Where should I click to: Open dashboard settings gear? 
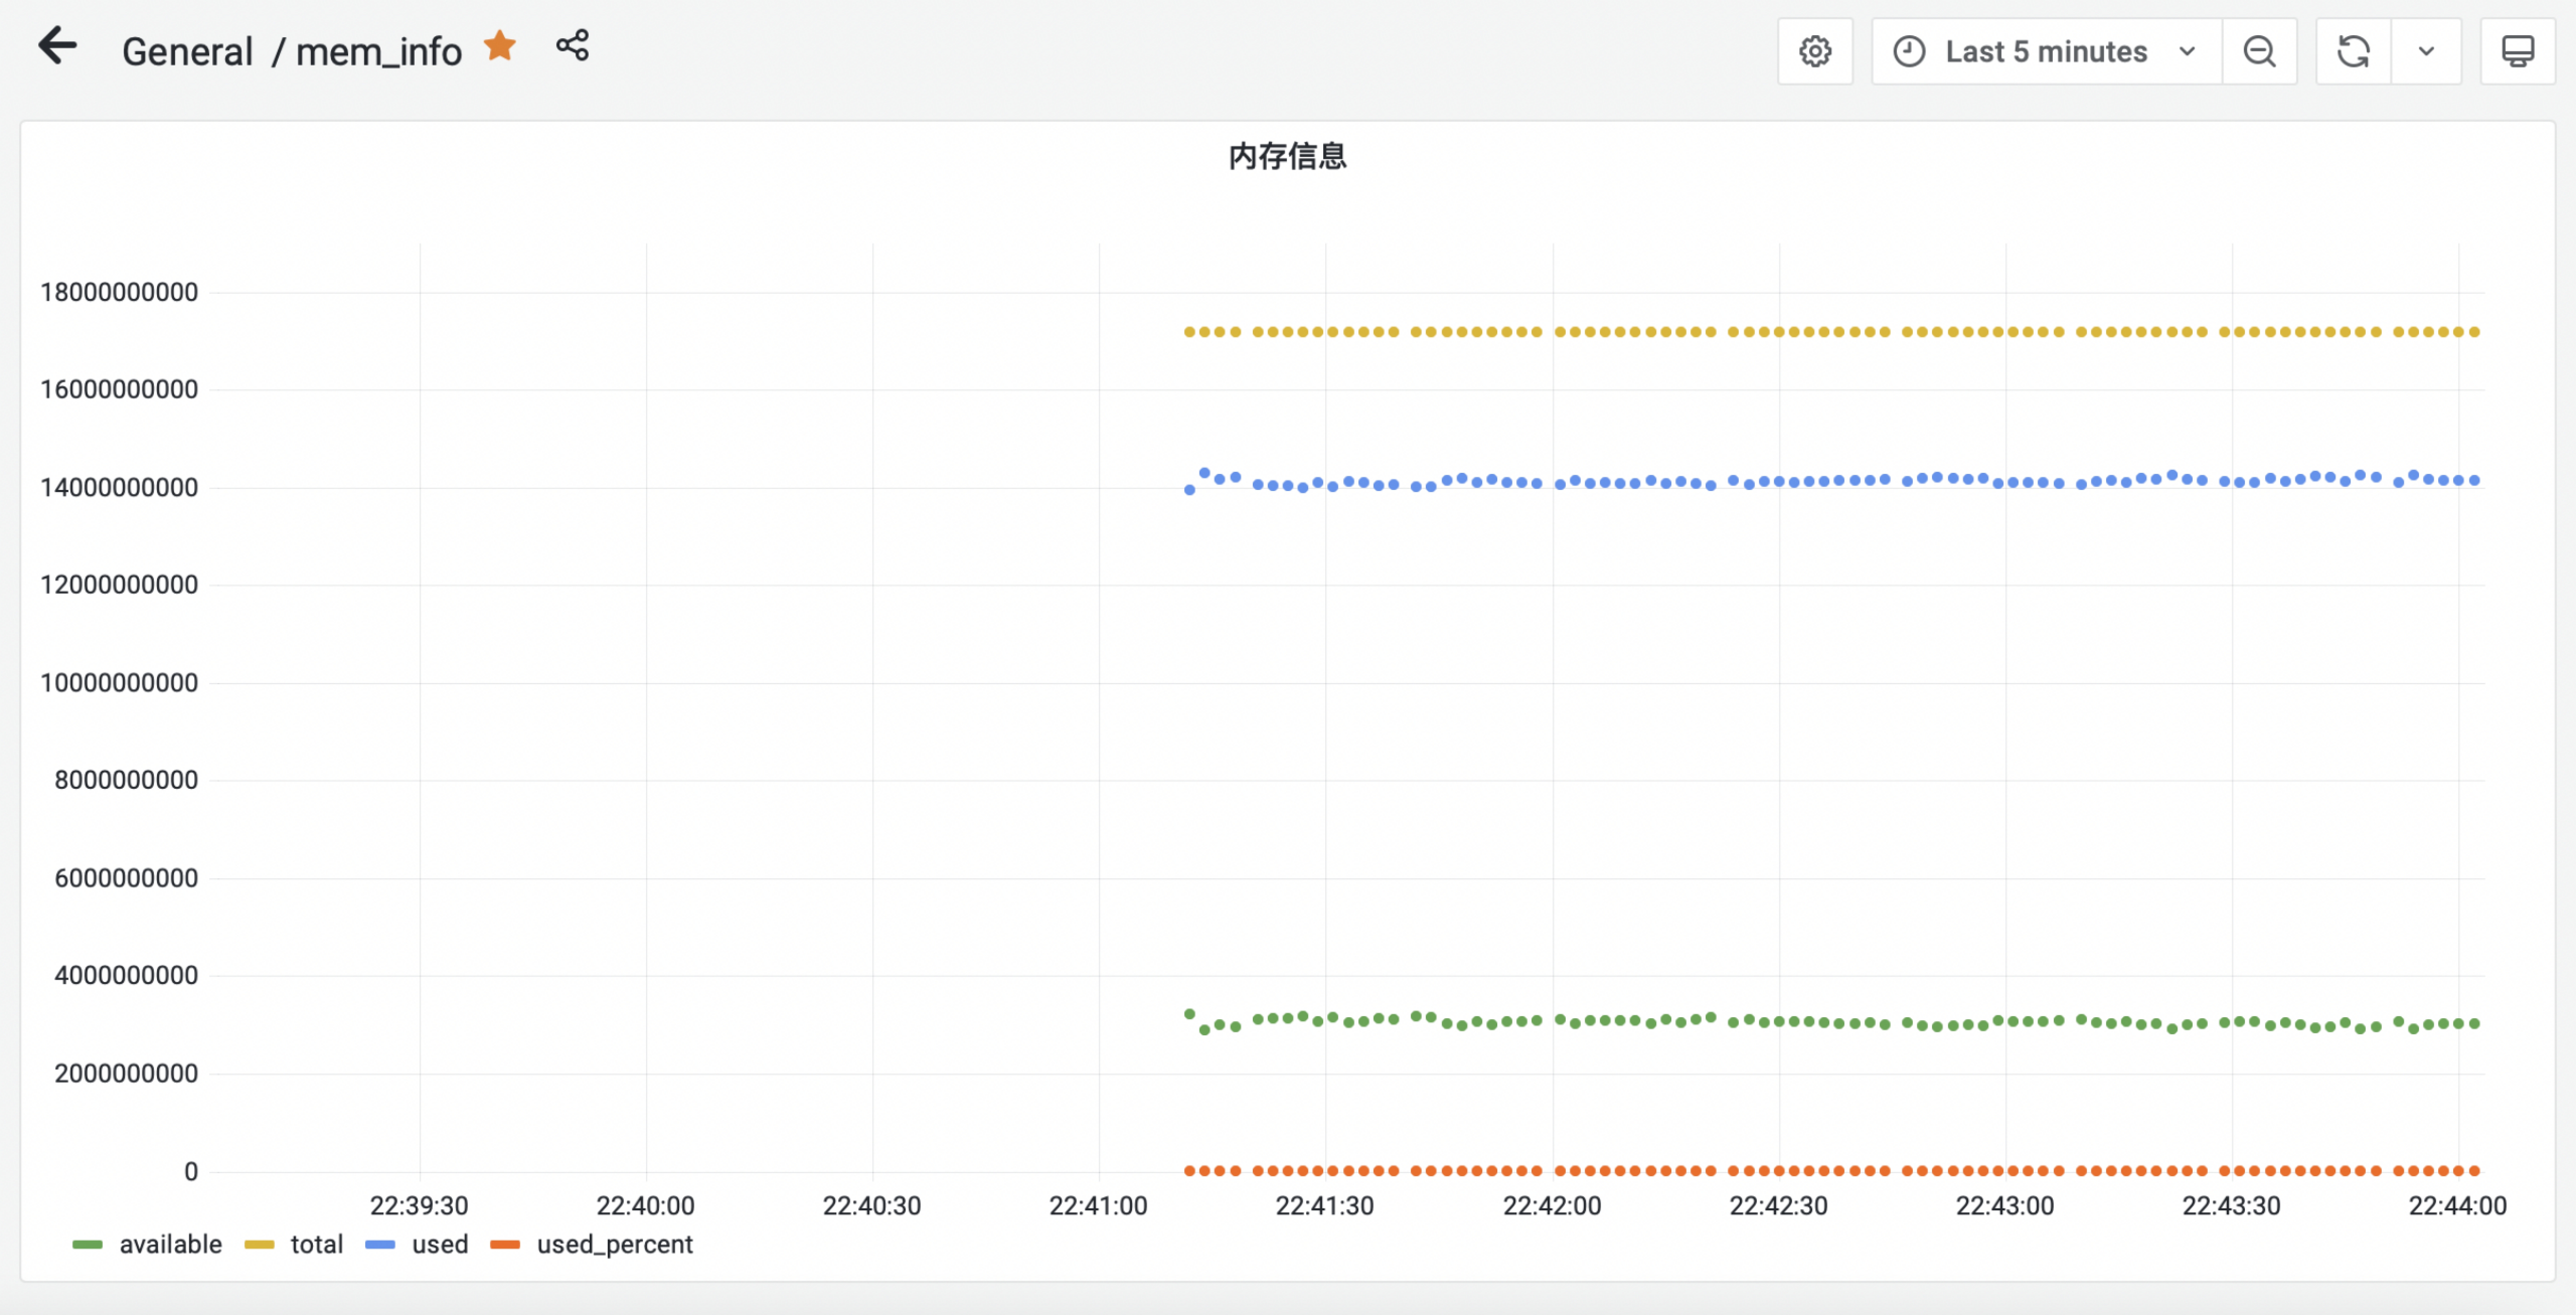(1814, 51)
